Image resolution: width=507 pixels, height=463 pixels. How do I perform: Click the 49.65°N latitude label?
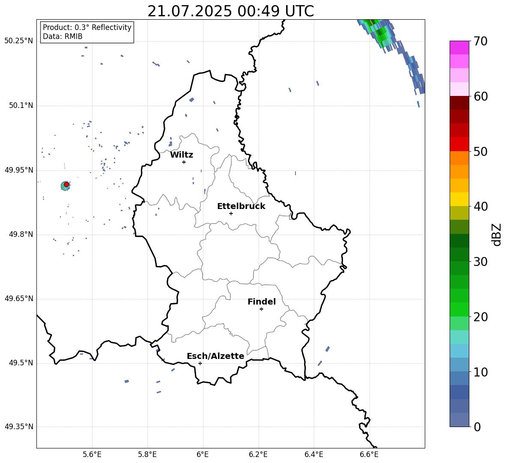tap(19, 299)
